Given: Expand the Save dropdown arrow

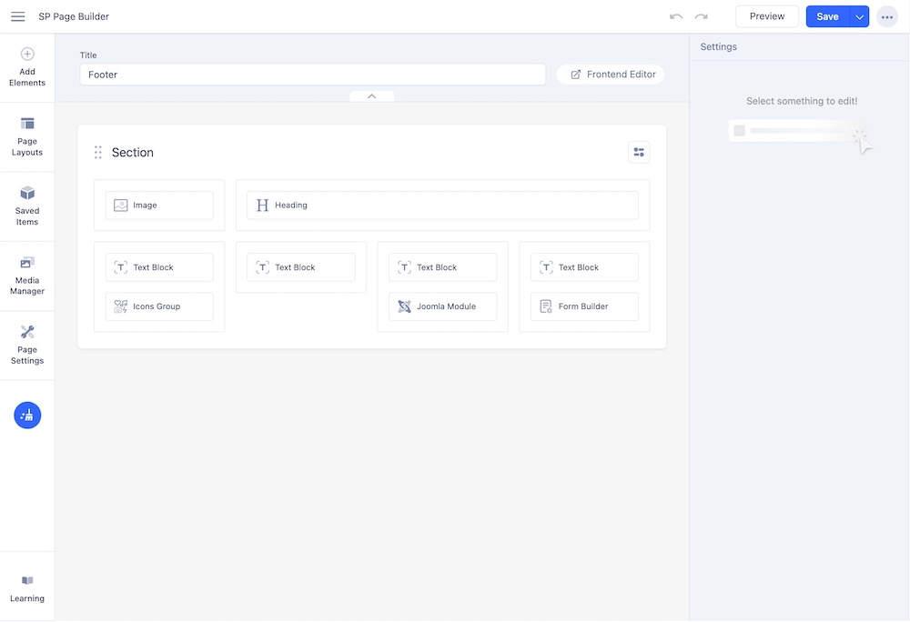Looking at the screenshot, I should [x=859, y=16].
